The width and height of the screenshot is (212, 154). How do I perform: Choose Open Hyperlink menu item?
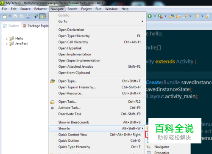[98, 48]
